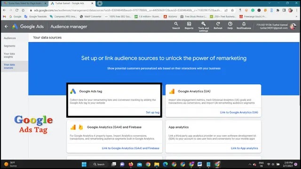301x169 pixels.
Task: Open the taskbar clock showing 2:19 PM
Action: [x=288, y=164]
